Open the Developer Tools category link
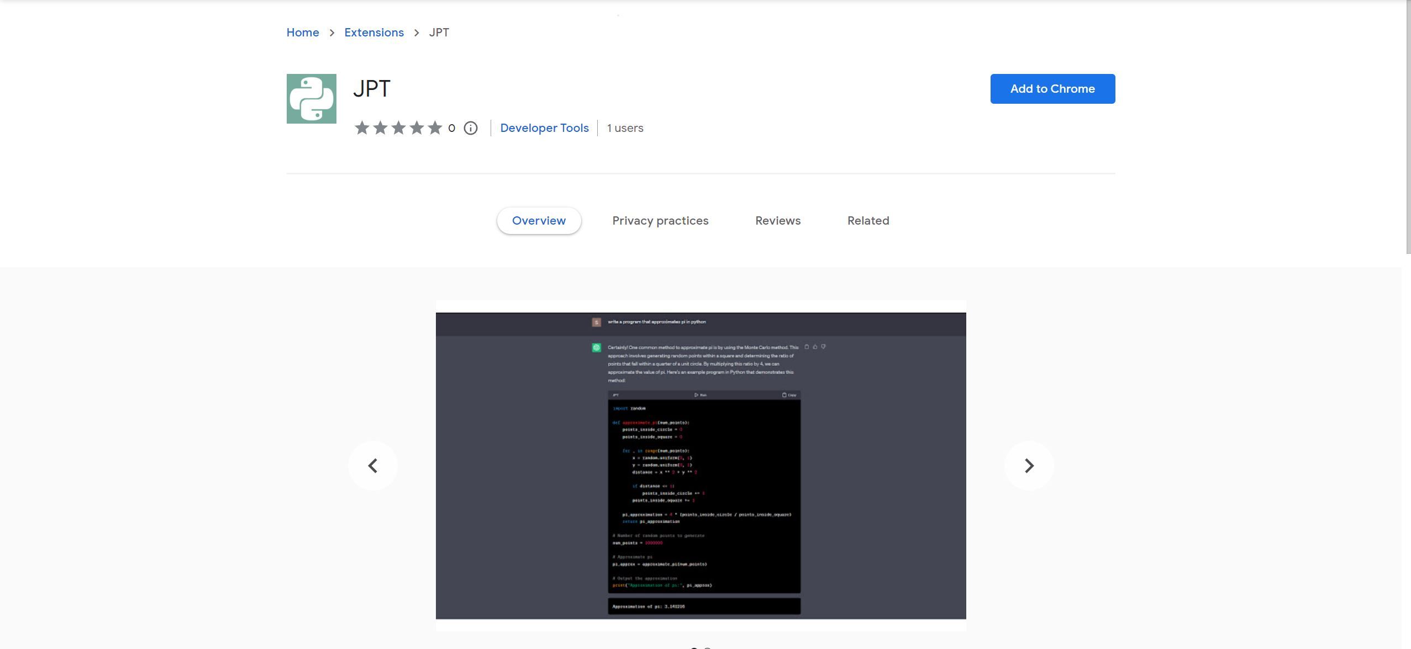The image size is (1411, 649). pyautogui.click(x=544, y=128)
